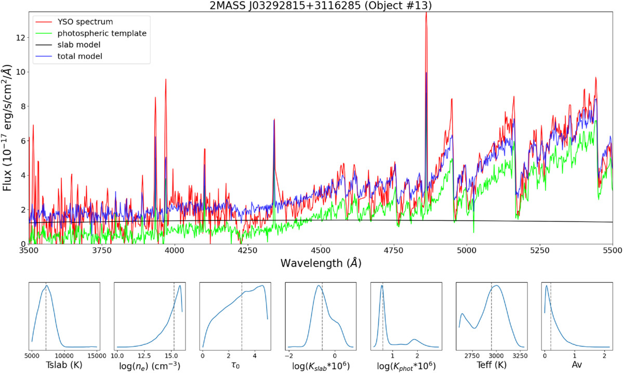Click the log(Kphot*10^6) posterior subplot
This screenshot has width=623, height=373.
[x=406, y=316]
